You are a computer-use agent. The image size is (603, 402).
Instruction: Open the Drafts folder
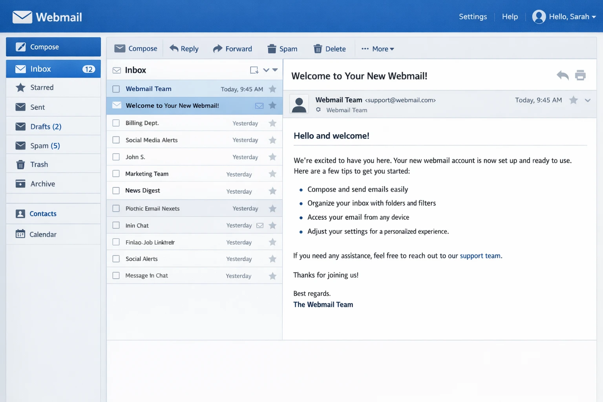(x=46, y=126)
